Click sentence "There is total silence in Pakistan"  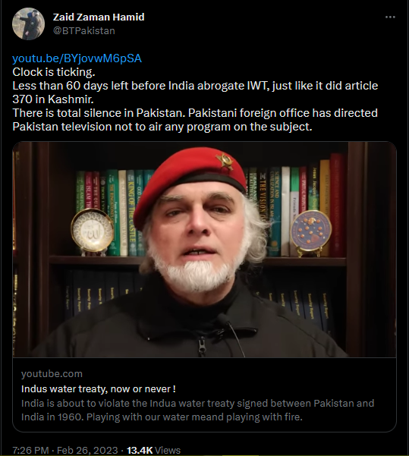99,113
